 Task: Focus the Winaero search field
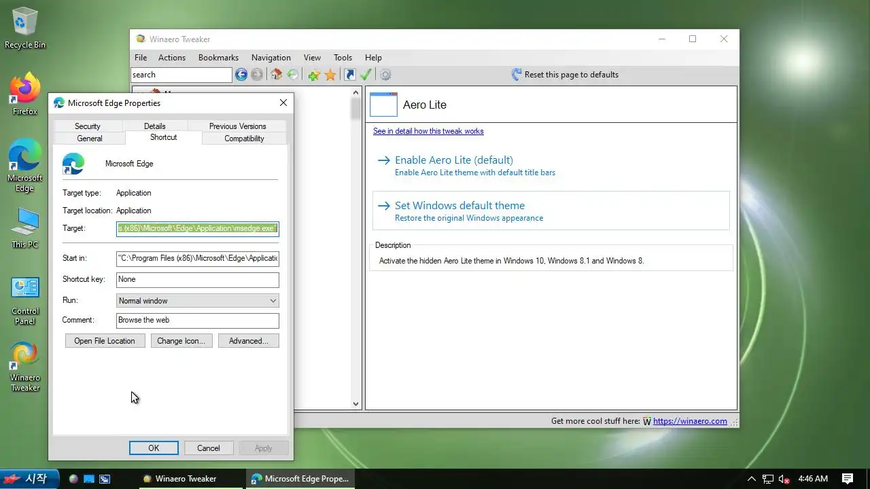[181, 75]
